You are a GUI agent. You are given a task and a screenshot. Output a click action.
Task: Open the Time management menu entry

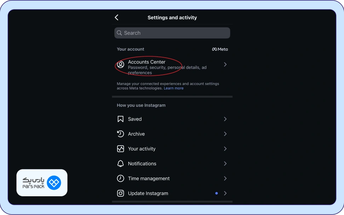click(149, 179)
